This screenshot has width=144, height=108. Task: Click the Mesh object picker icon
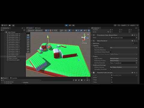(136, 37)
